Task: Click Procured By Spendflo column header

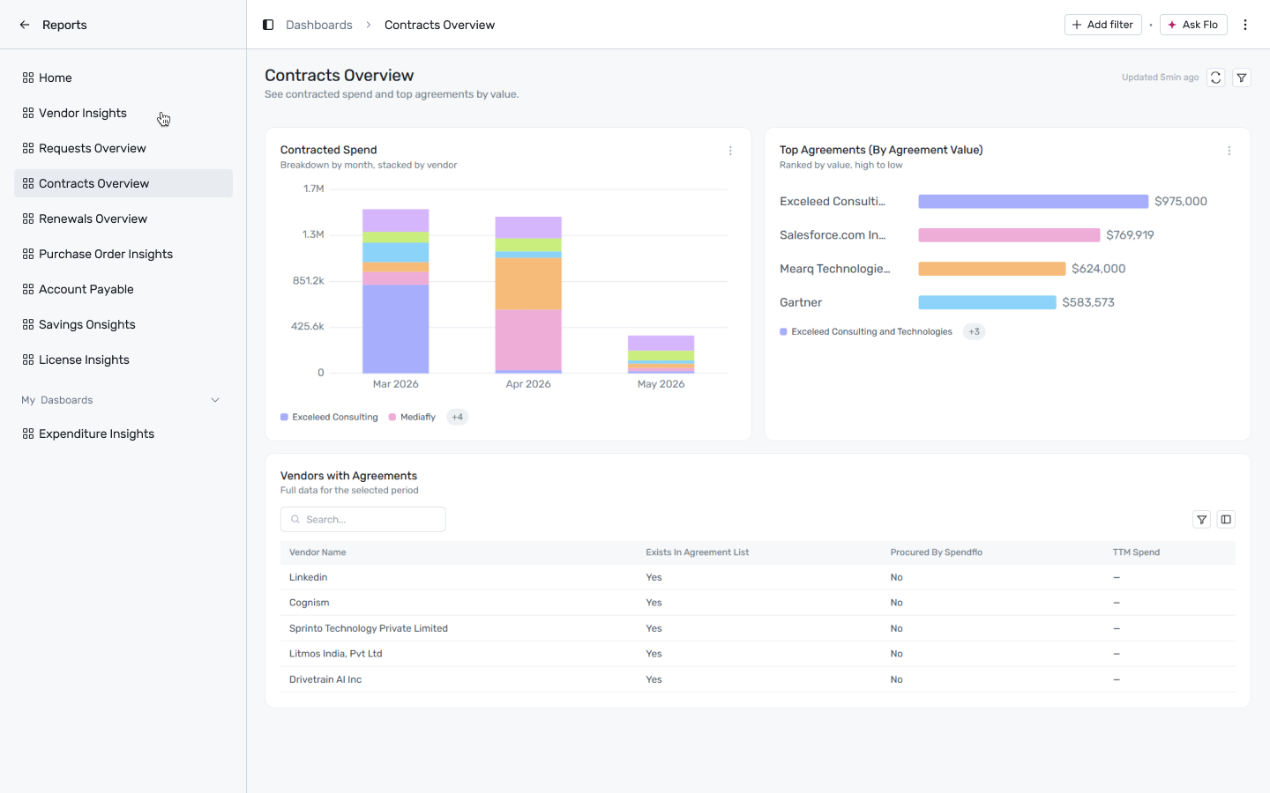Action: tap(936, 552)
